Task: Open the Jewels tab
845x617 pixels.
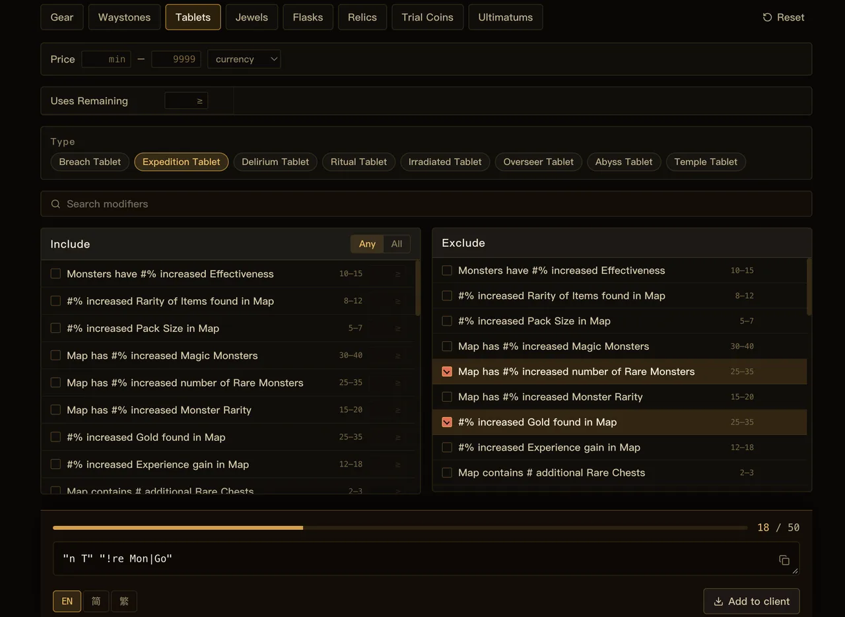Action: (x=252, y=17)
